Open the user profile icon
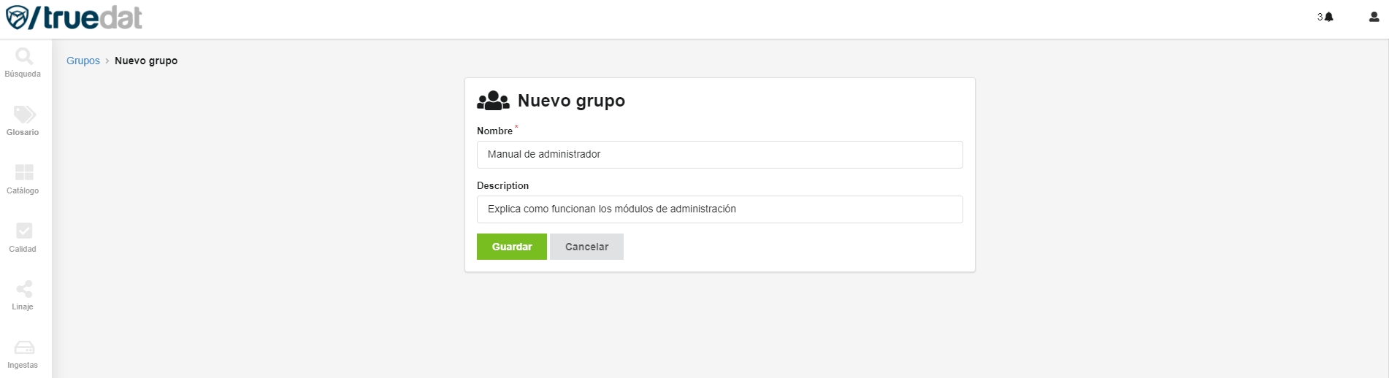Image resolution: width=1389 pixels, height=378 pixels. 1373,17
